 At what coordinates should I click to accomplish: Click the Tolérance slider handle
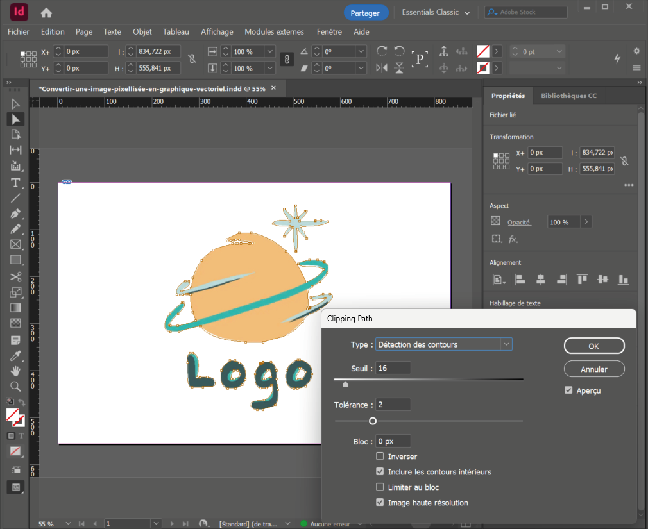pyautogui.click(x=373, y=421)
